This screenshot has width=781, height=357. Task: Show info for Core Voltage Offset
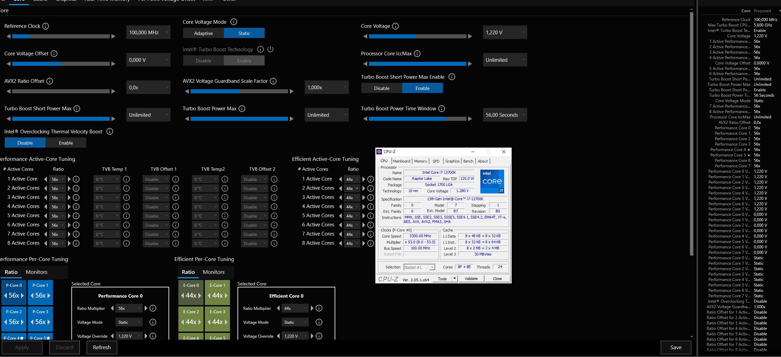coord(54,54)
